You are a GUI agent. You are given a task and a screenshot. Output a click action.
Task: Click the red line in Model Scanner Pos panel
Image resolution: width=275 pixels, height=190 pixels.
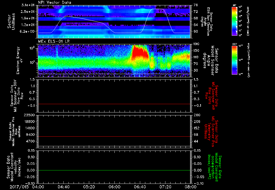click(114, 136)
